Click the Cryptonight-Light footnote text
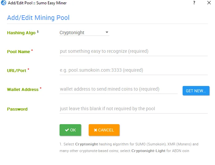This screenshot has height=165, width=215. pyautogui.click(x=148, y=151)
